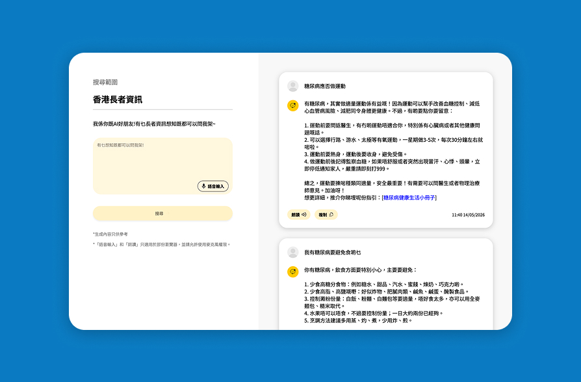Viewport: 581px width, 382px height.
Task: Click user avatar beside 糖尿病應否做運動
Action: (x=292, y=86)
